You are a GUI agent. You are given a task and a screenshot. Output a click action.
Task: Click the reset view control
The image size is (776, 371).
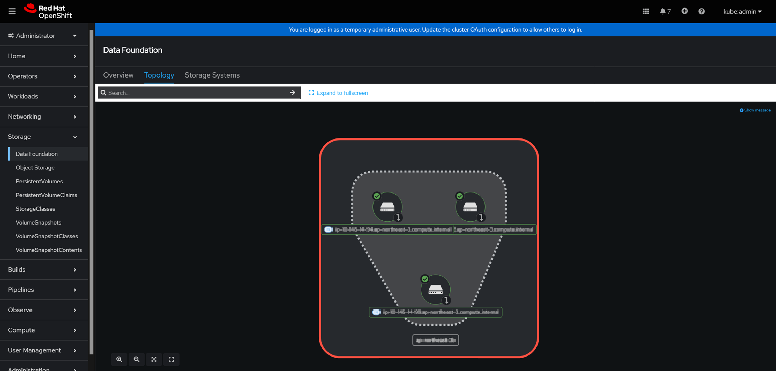[171, 359]
